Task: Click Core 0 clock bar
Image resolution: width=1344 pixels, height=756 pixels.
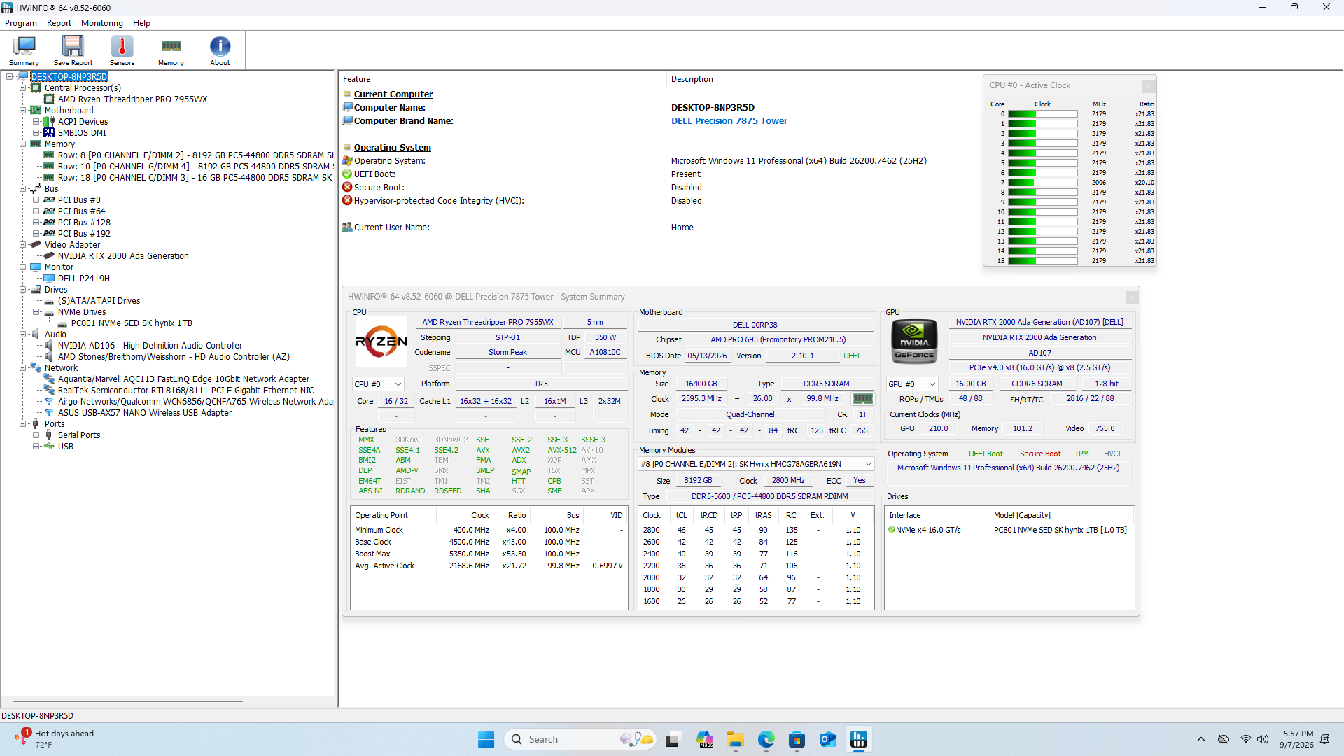Action: (x=1042, y=114)
